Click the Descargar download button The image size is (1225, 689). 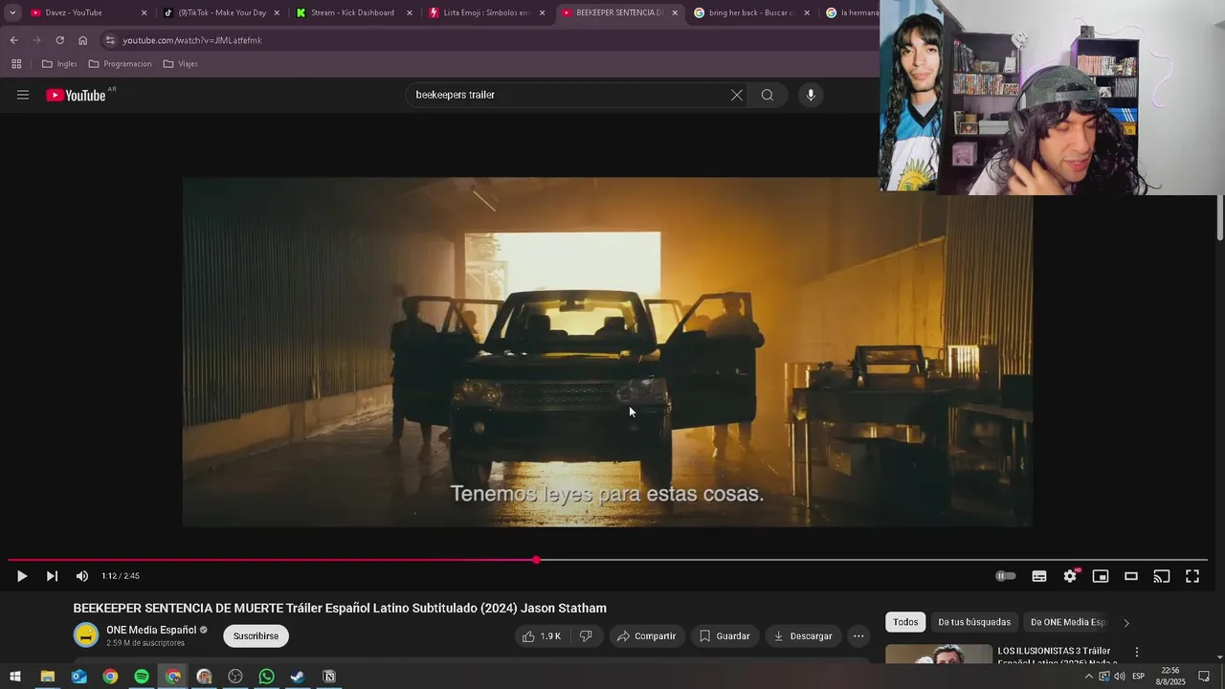(803, 635)
